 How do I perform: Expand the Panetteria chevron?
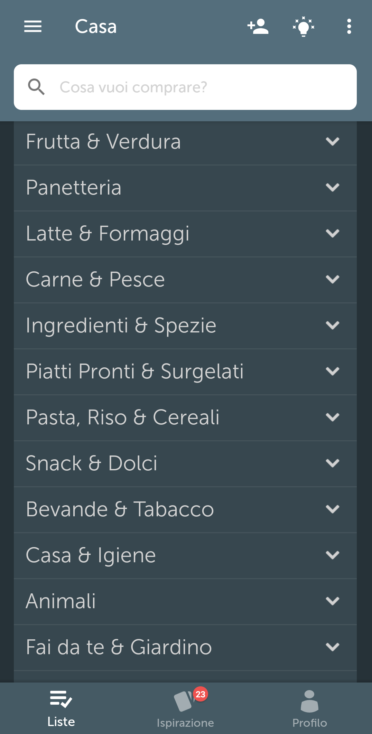333,188
